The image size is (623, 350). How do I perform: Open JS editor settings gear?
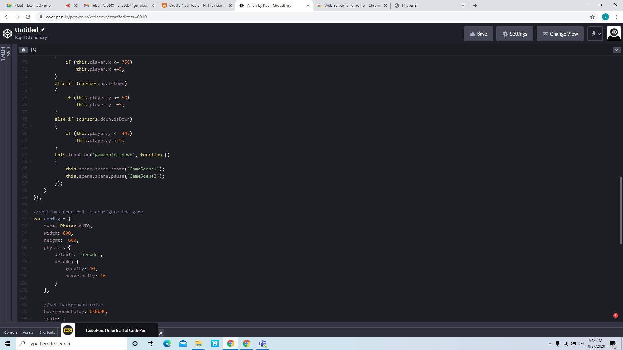click(23, 50)
